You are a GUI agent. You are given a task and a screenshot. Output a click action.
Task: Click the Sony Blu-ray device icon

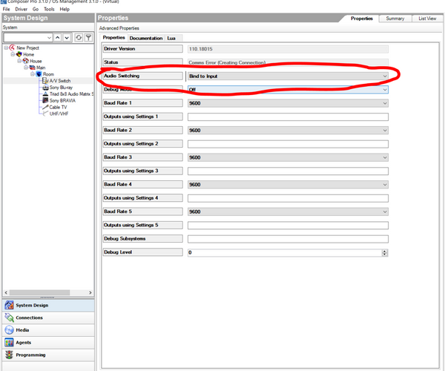click(45, 88)
